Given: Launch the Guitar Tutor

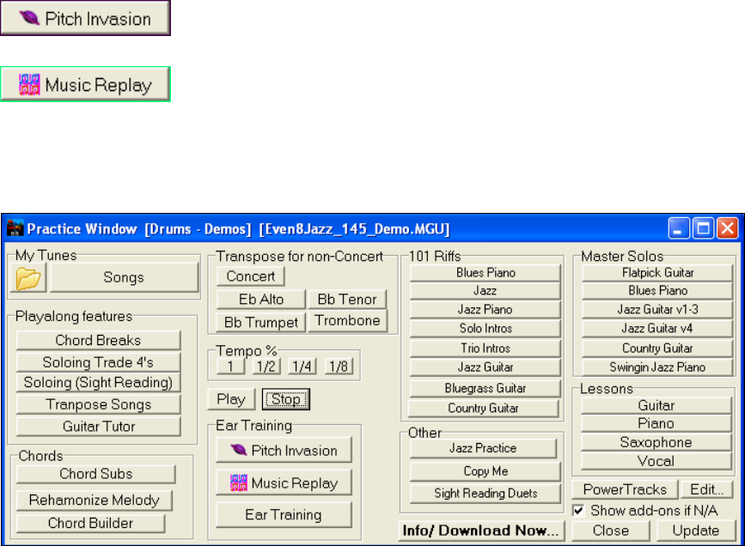Looking at the screenshot, I should point(98,427).
